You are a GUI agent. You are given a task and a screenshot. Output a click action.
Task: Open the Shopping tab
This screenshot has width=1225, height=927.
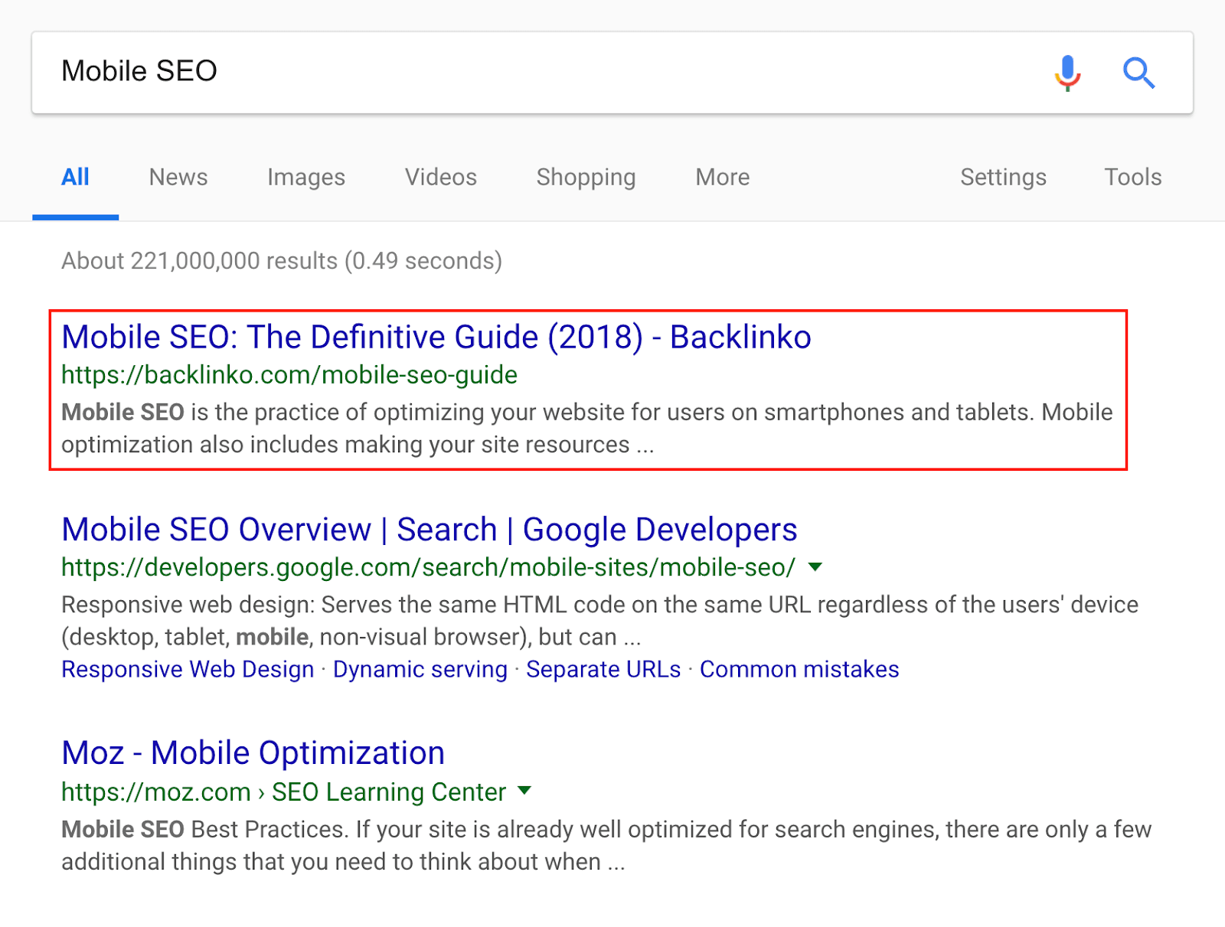click(x=586, y=178)
